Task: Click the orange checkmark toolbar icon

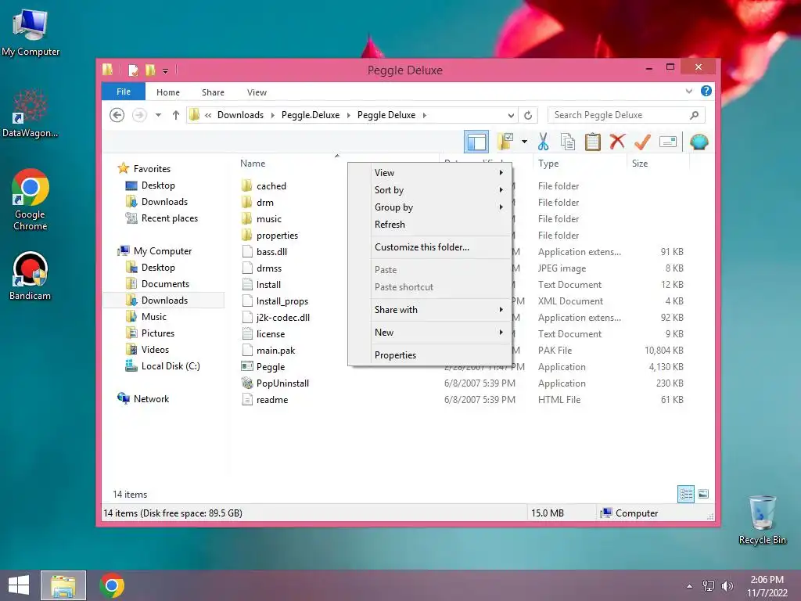Action: click(642, 142)
